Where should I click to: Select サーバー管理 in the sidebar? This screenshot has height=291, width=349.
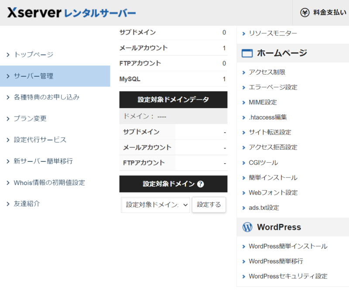coord(55,76)
